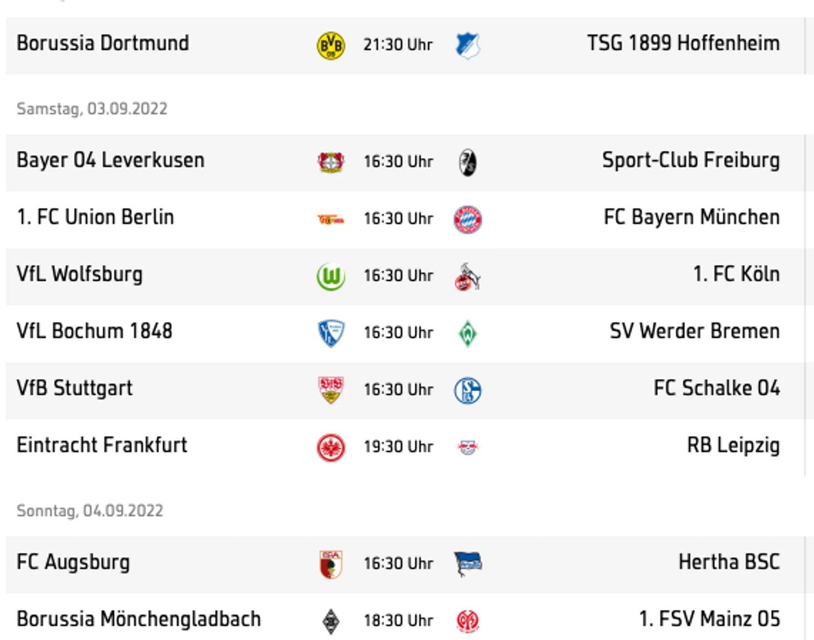Click the FC Augsburg 16:30 Uhr time
The height and width of the screenshot is (640, 814).
398,564
